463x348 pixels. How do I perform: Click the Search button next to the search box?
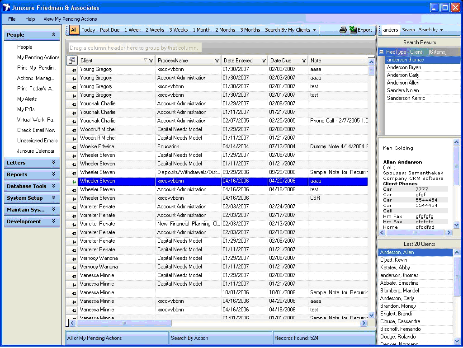[408, 30]
